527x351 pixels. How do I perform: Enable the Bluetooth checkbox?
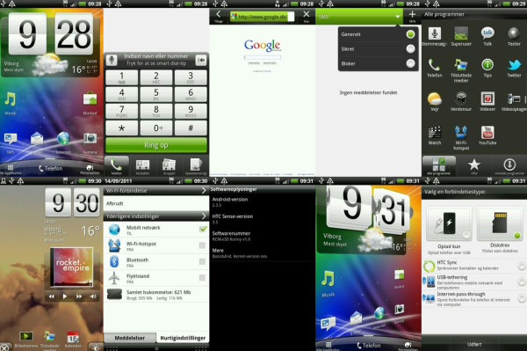pyautogui.click(x=202, y=261)
